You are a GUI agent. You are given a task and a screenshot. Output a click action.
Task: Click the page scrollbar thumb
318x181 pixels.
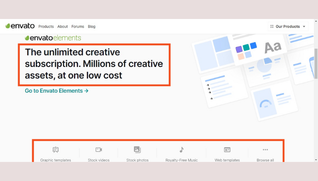click(x=316, y=64)
